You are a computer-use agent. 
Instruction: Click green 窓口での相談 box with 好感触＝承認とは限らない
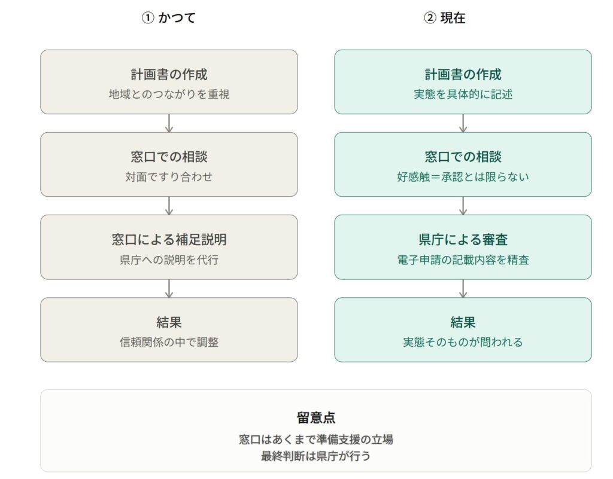click(463, 164)
